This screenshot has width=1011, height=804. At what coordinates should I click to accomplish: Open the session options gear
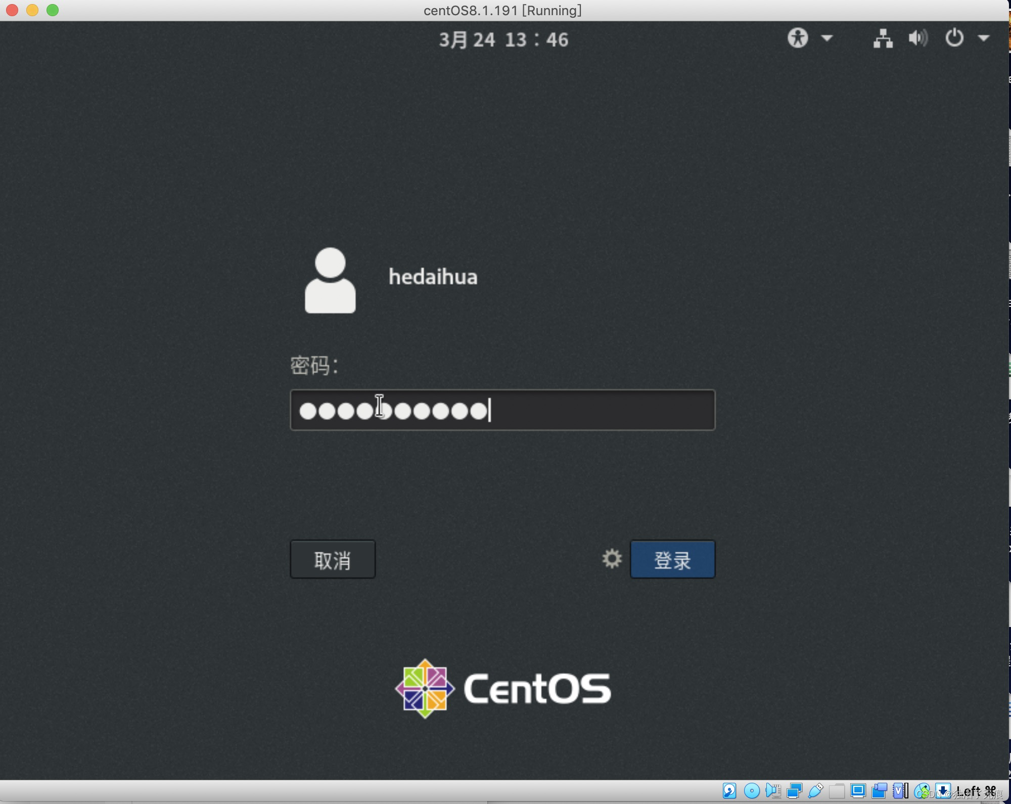click(612, 559)
